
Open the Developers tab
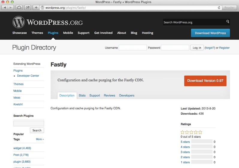coord(127,95)
